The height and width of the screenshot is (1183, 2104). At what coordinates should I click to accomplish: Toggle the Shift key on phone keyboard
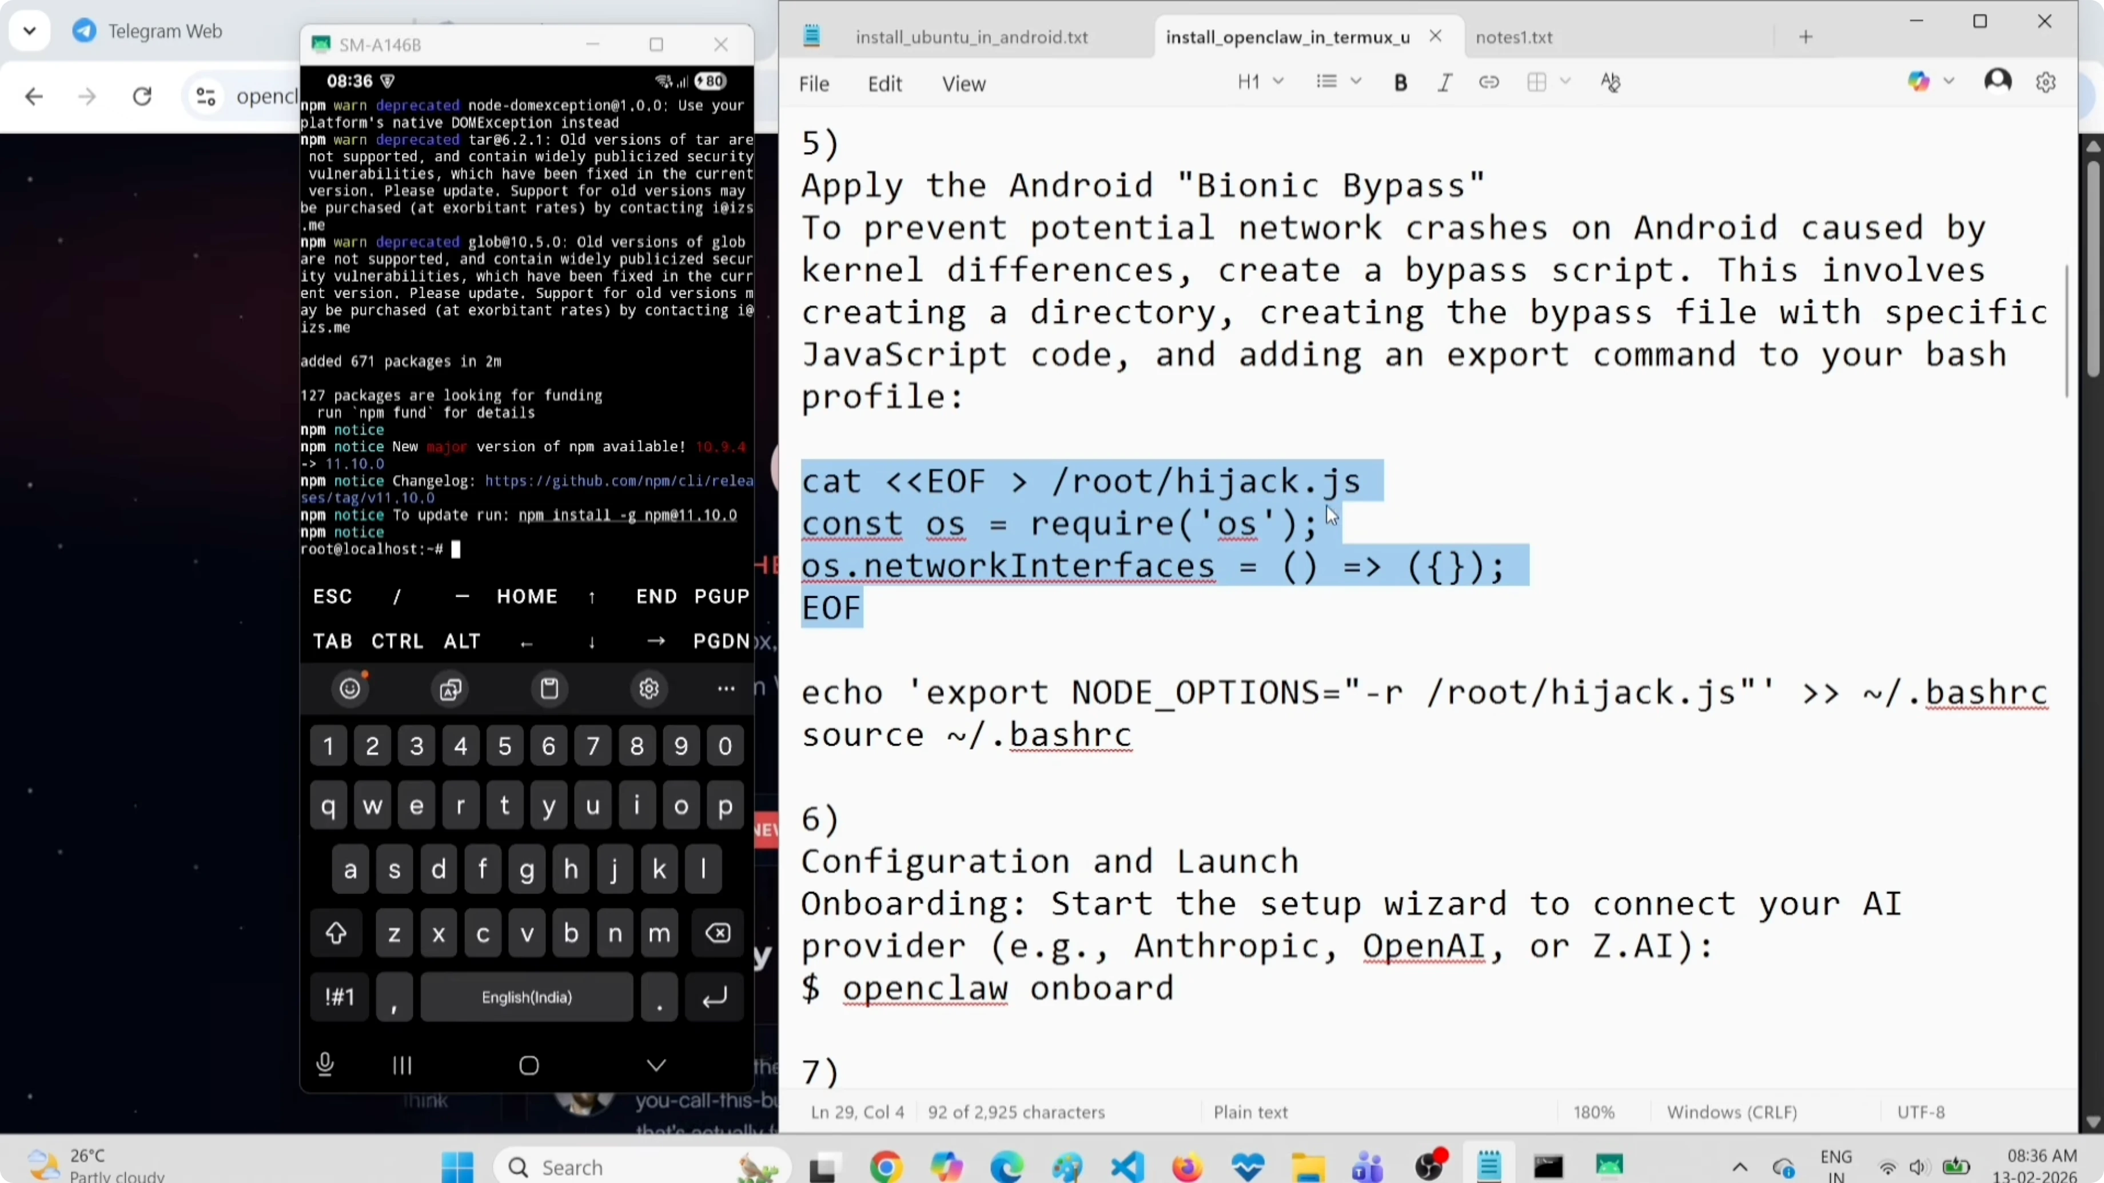[x=336, y=932]
